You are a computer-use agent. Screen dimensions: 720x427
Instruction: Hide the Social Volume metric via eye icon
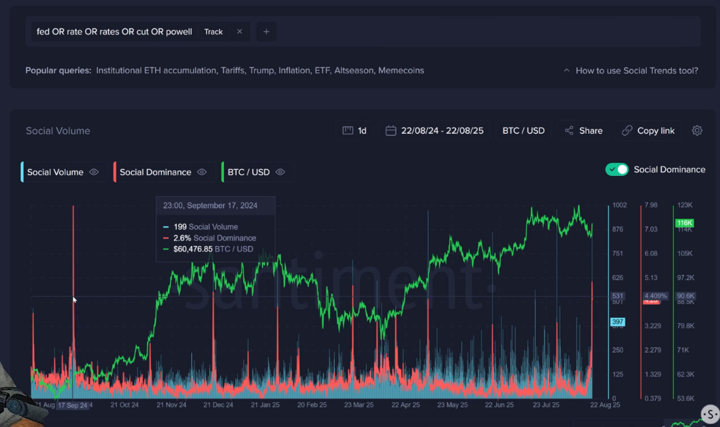click(94, 172)
